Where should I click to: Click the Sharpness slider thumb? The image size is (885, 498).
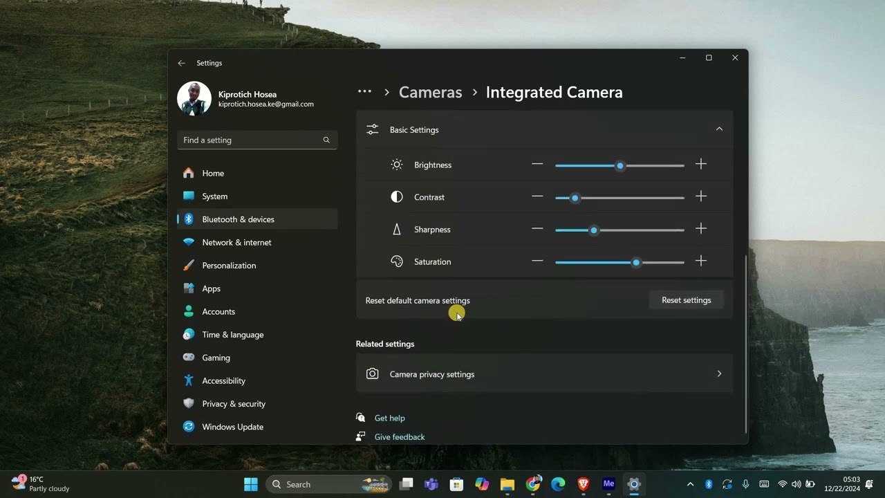pos(593,230)
